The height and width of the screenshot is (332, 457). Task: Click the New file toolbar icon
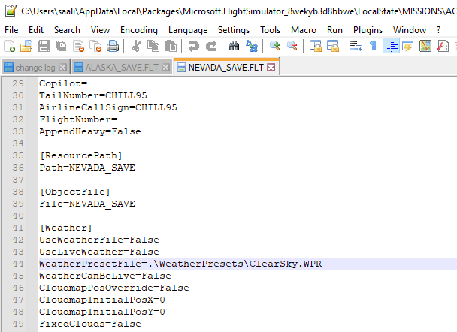tap(9, 46)
